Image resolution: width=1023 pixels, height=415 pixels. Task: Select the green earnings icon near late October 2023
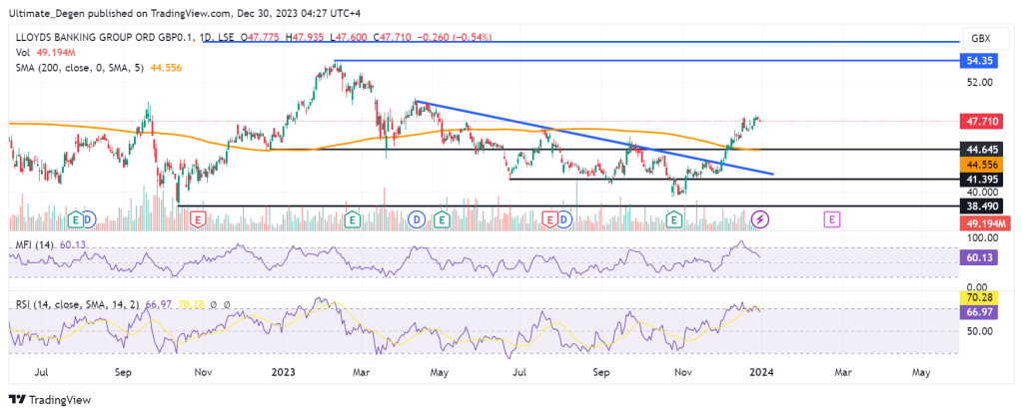pyautogui.click(x=674, y=219)
